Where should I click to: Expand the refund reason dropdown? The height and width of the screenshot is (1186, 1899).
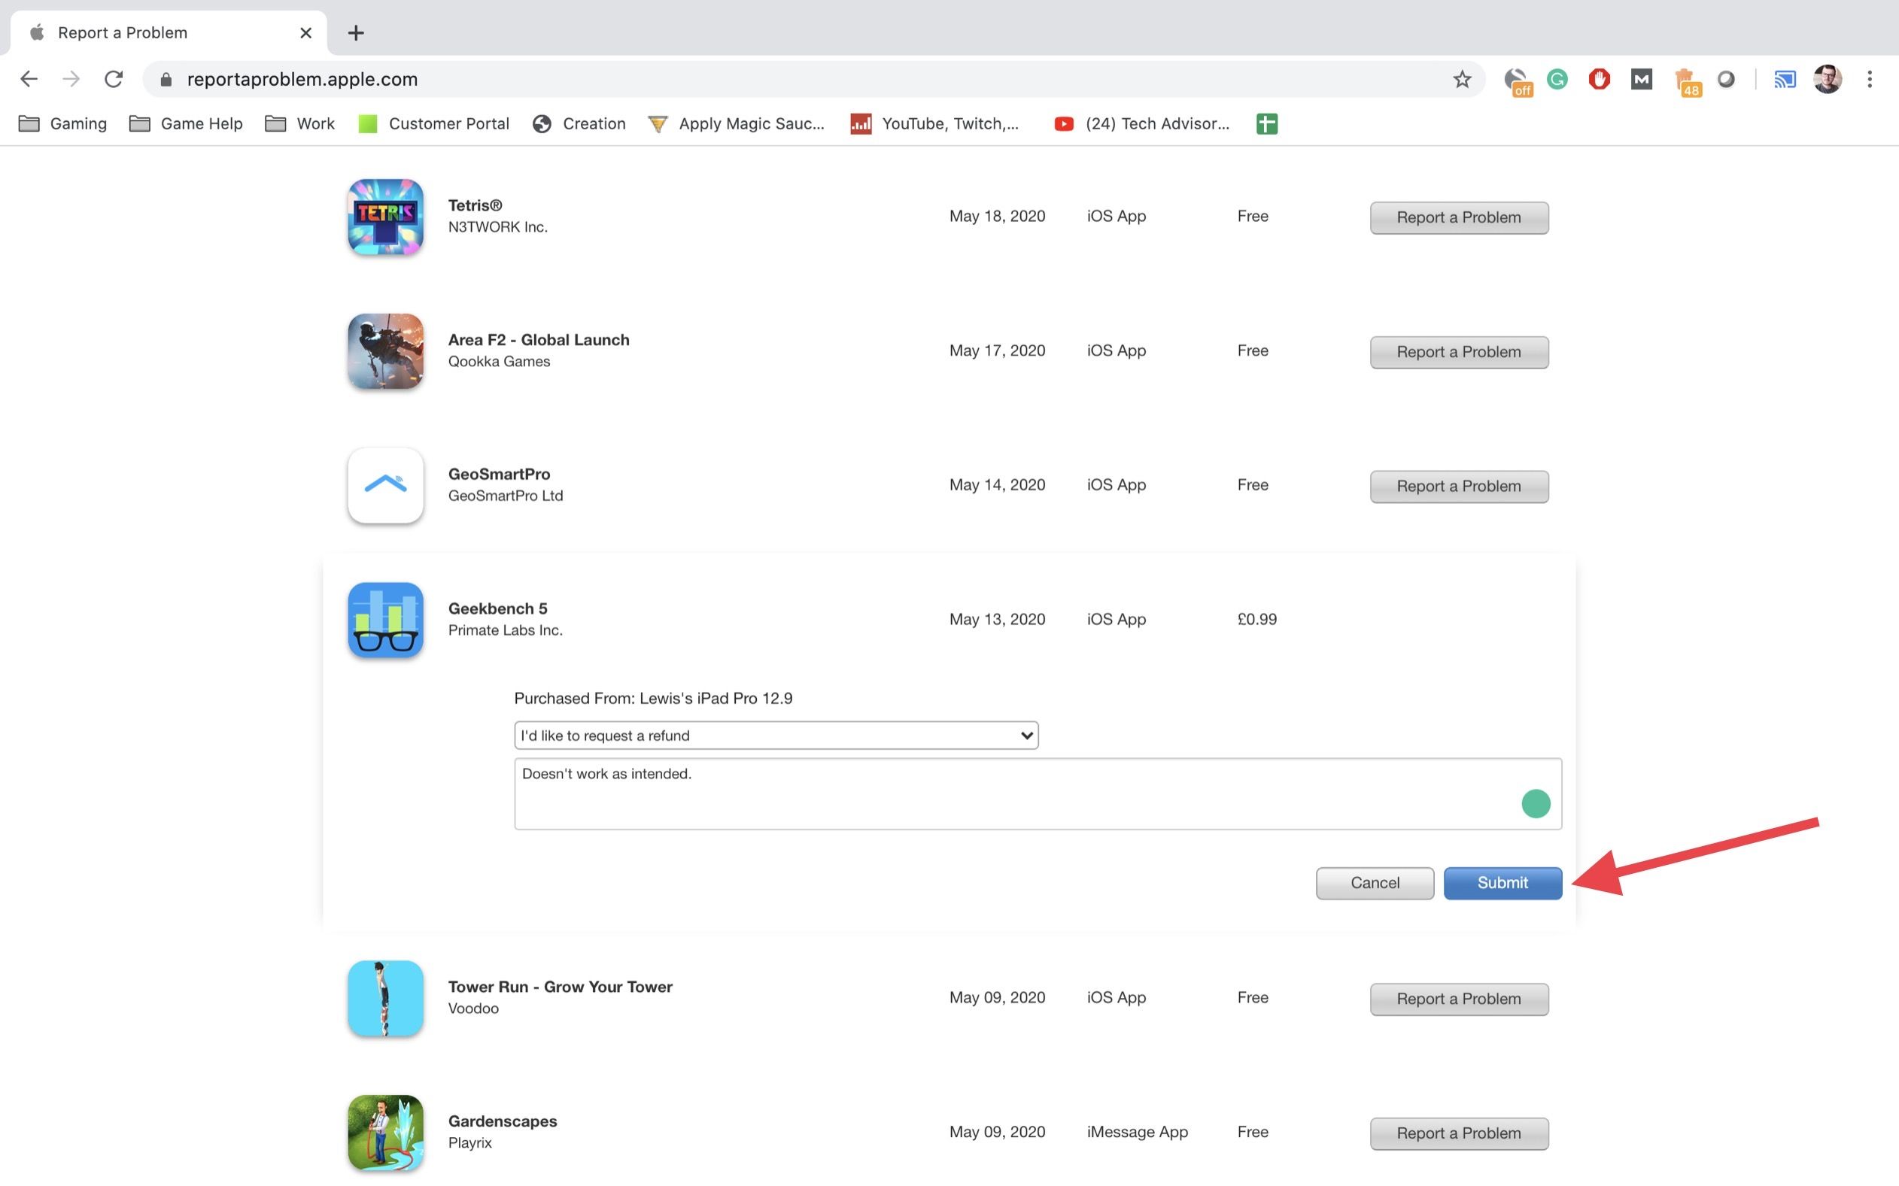pos(775,735)
